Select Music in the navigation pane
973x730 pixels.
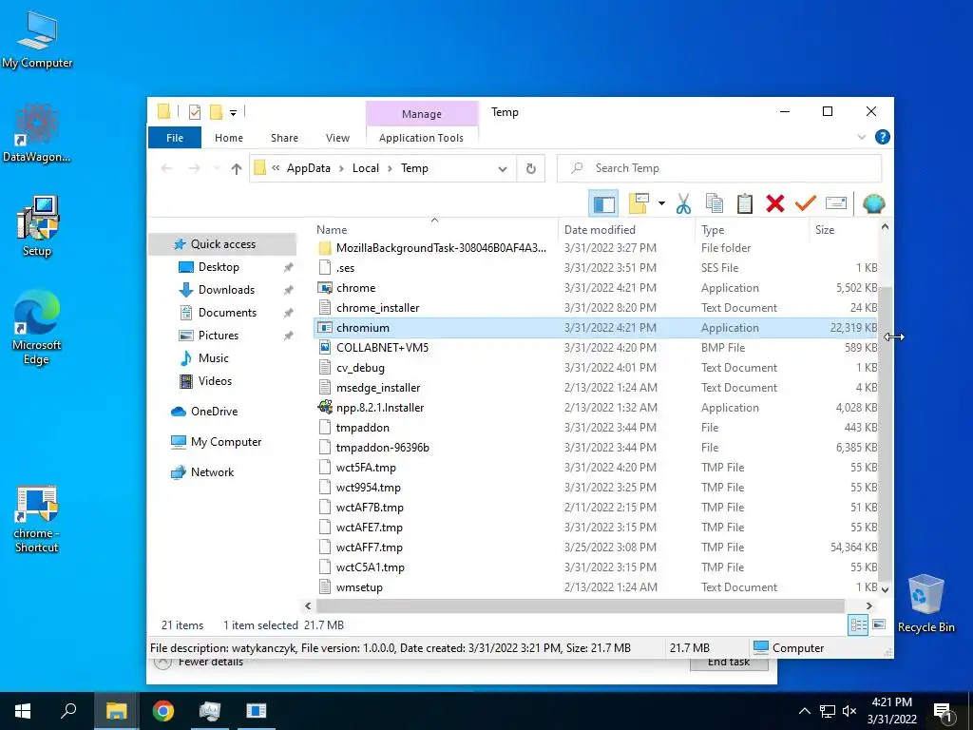[213, 358]
